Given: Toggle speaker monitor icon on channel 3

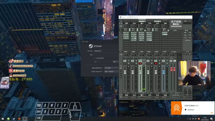Looking at the screenshot, I should pos(144,66).
